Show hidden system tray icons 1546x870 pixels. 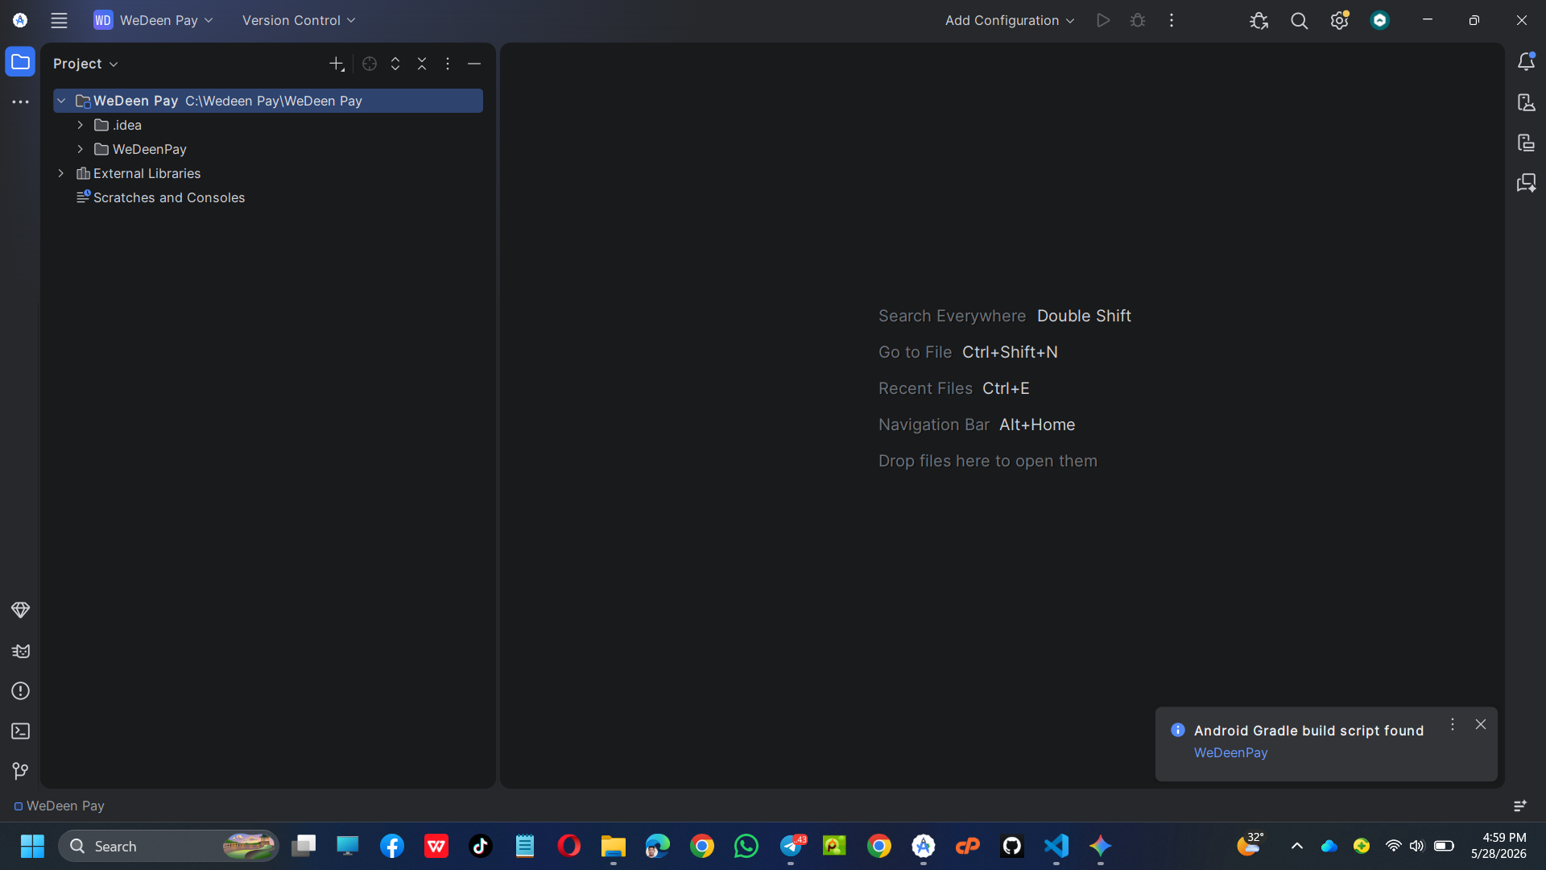pos(1297,846)
